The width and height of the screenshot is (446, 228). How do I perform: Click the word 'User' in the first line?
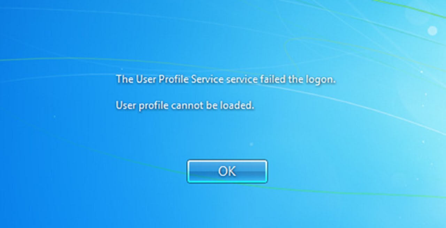tap(146, 79)
